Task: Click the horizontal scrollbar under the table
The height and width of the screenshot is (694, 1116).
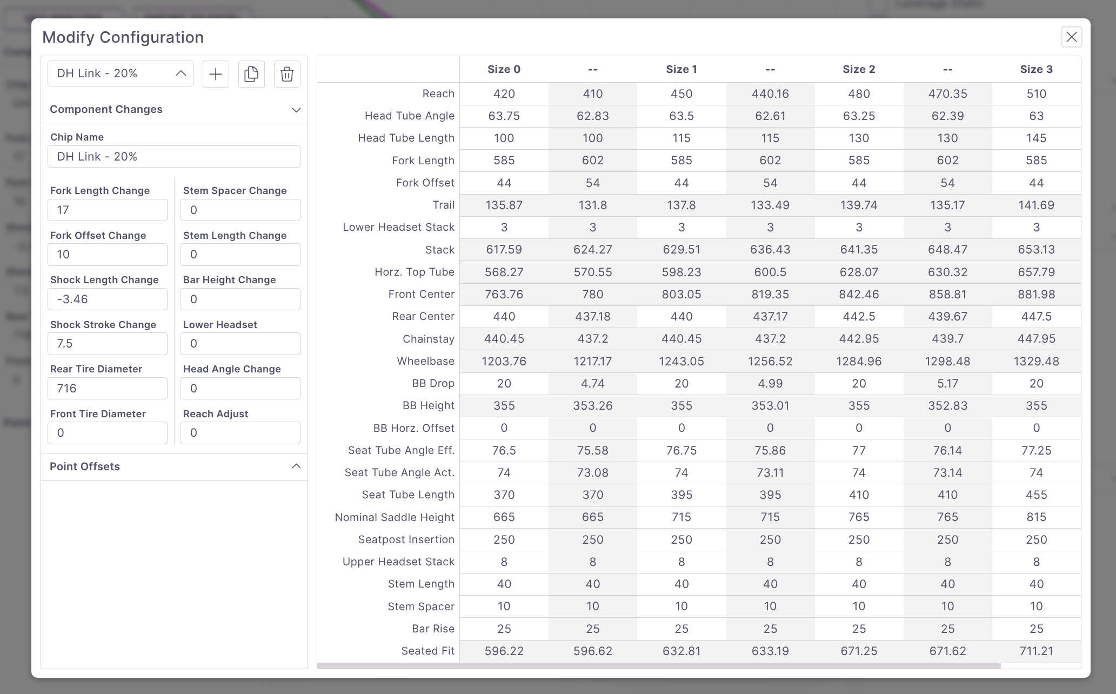Action: click(x=658, y=666)
